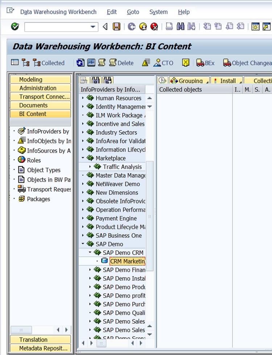
Task: Open the Help menu
Action: click(184, 12)
